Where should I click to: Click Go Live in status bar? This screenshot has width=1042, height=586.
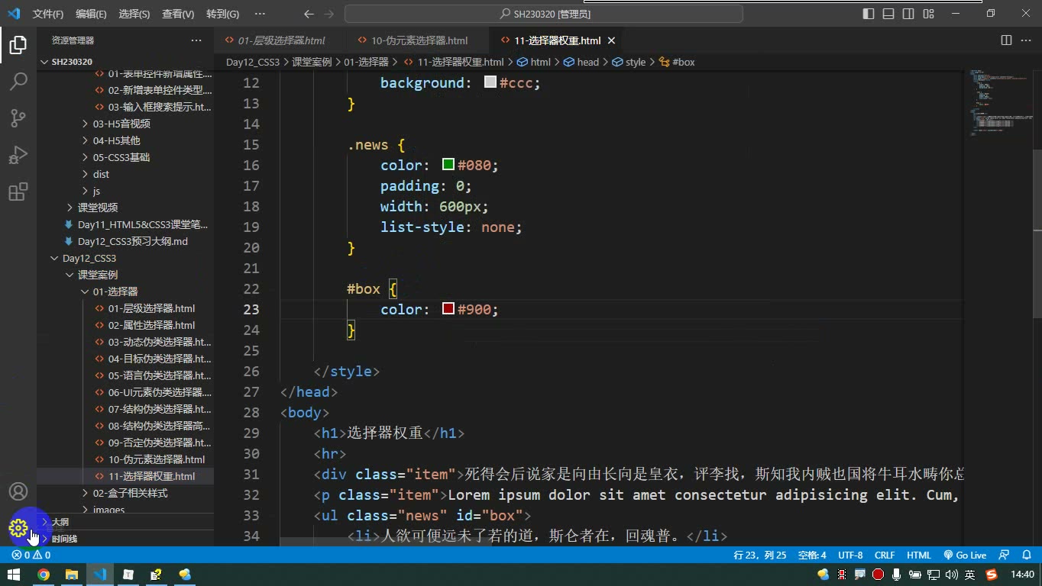965,555
